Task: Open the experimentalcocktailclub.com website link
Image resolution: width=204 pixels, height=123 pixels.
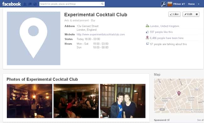Action: click(x=101, y=35)
